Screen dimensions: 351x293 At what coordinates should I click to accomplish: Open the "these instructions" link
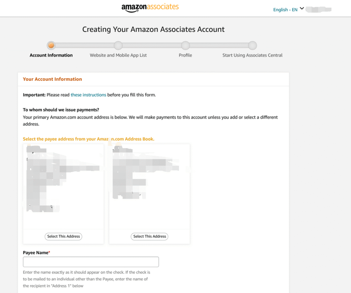(x=88, y=95)
